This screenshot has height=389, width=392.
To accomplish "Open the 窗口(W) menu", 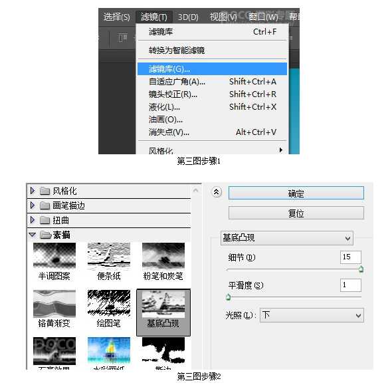I will tap(263, 17).
